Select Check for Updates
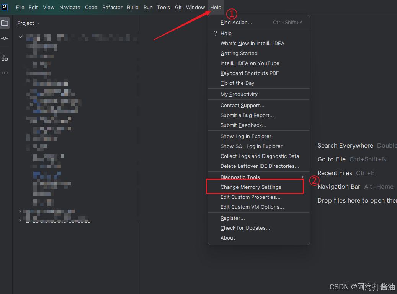The image size is (397, 294). pyautogui.click(x=259, y=228)
